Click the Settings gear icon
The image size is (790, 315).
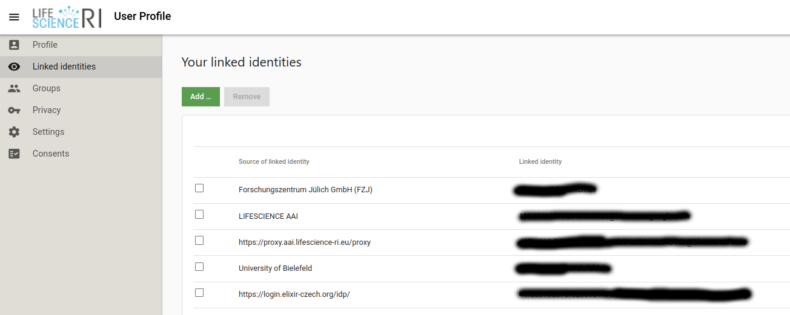pos(14,132)
